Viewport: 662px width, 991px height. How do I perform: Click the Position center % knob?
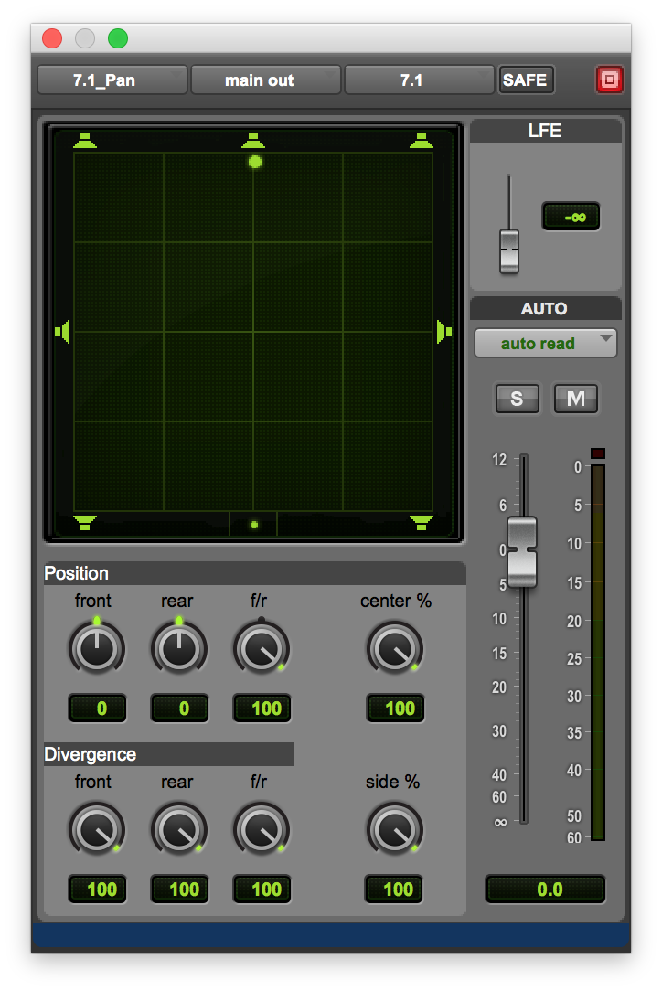click(395, 648)
